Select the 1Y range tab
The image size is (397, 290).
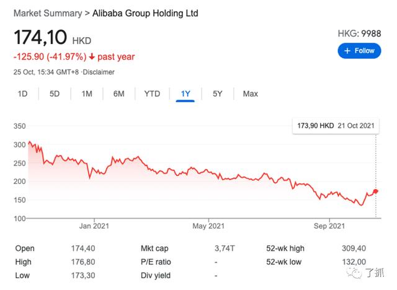[185, 94]
